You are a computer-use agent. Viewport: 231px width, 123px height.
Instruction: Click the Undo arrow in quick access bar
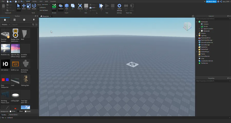tap(22, 2)
